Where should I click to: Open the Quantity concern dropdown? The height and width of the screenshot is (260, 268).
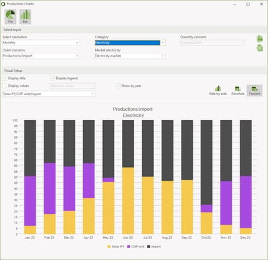[x=212, y=43]
